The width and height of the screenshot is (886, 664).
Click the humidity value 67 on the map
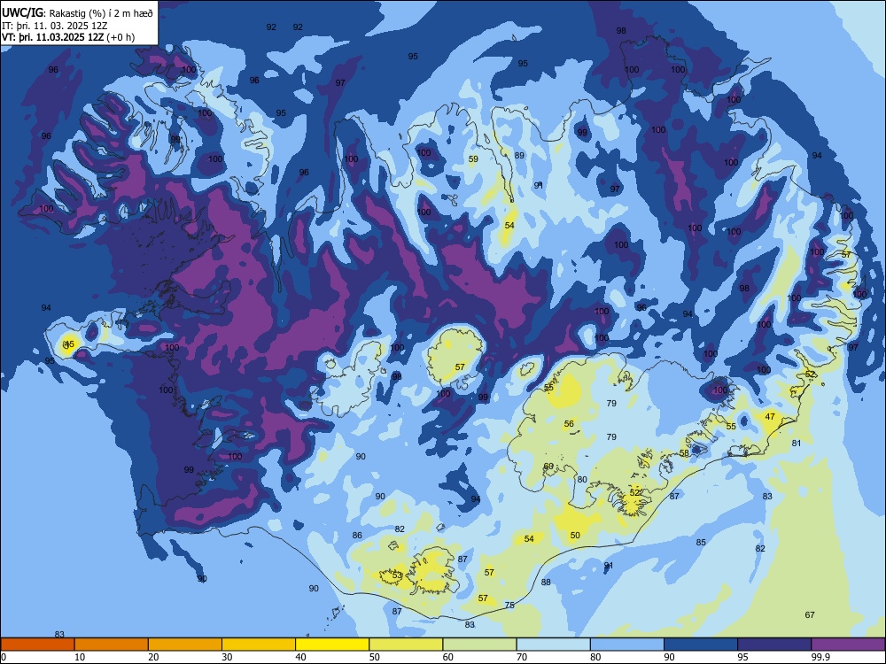810,614
